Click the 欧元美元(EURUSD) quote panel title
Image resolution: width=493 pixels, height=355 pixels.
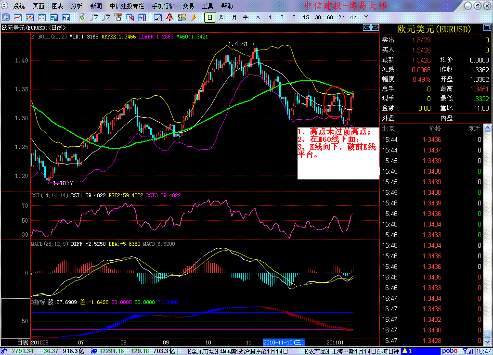click(434, 29)
